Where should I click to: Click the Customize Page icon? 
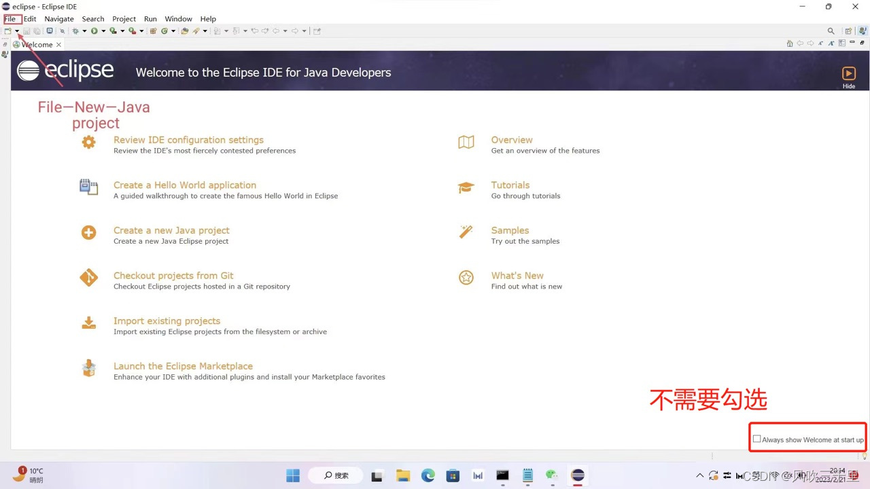tap(842, 43)
